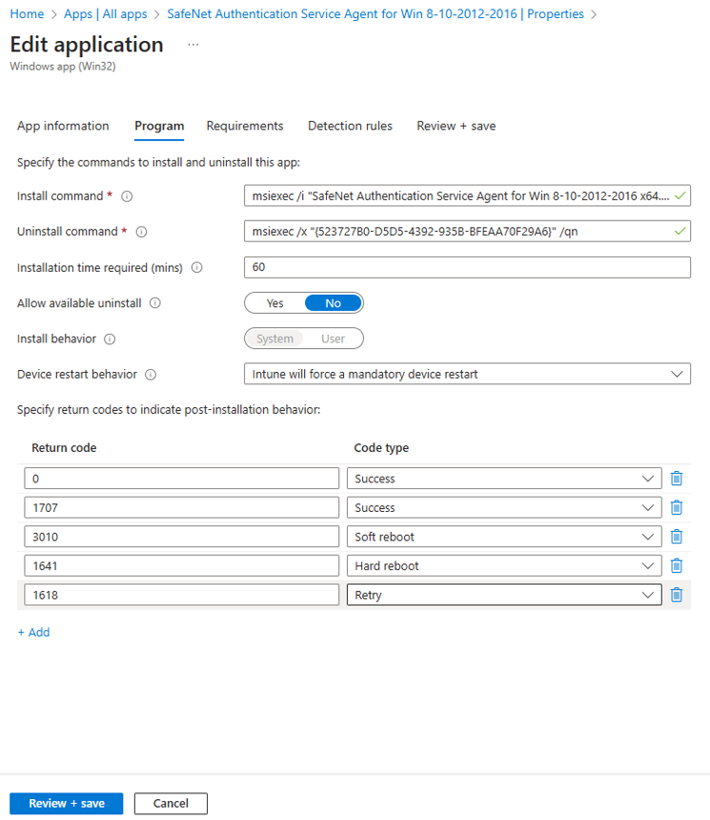
Task: Show info tooltip for Install command
Action: [x=127, y=196]
